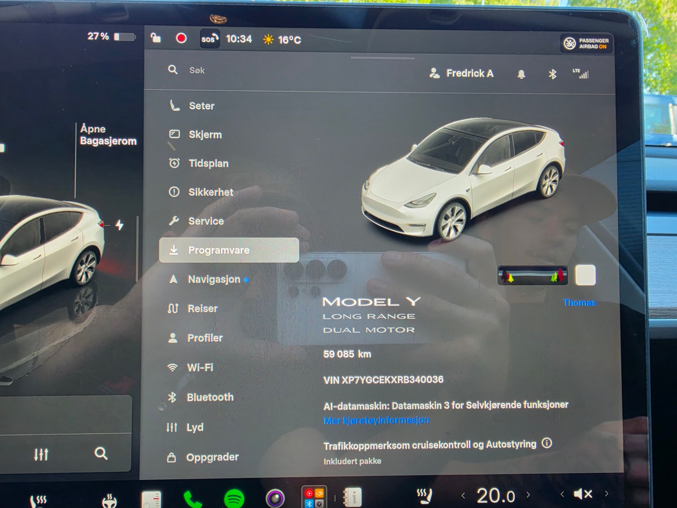Open the camera app
Image resolution: width=677 pixels, height=508 pixels.
pyautogui.click(x=275, y=498)
